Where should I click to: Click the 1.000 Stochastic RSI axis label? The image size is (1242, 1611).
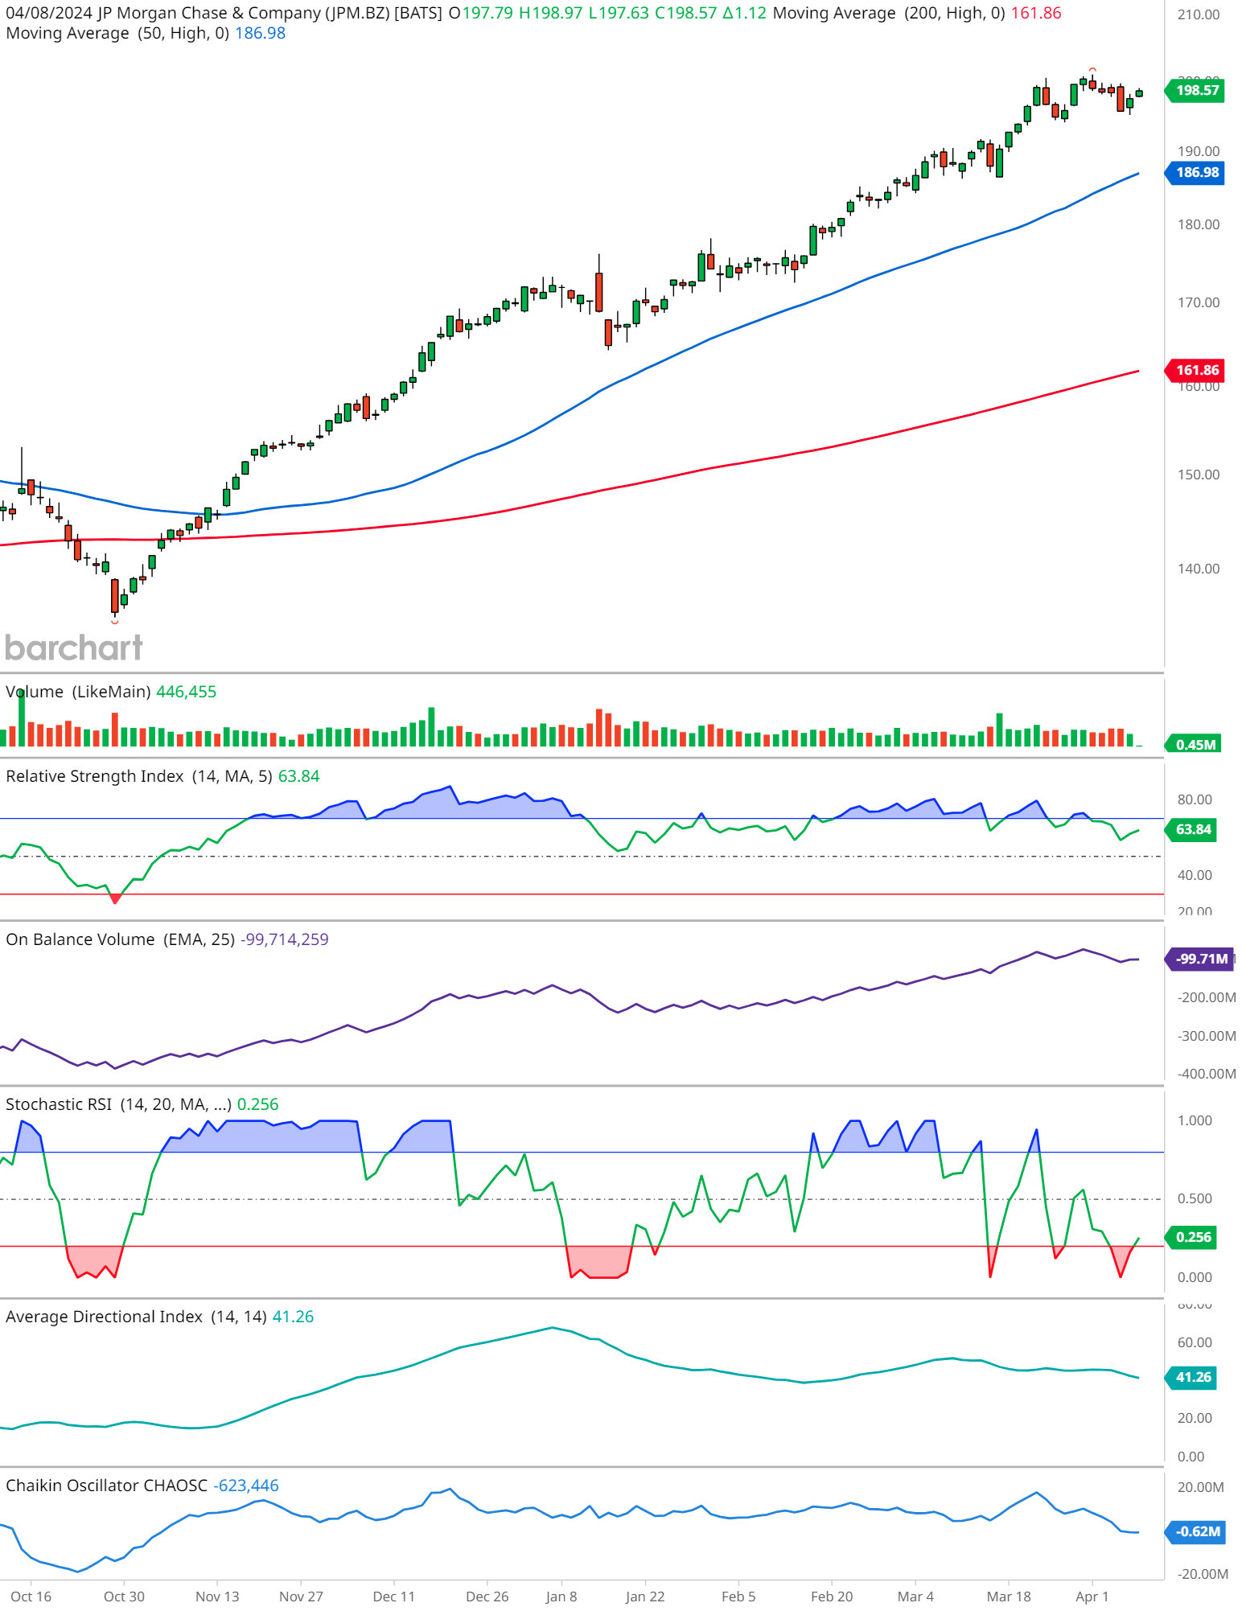tap(1195, 1120)
